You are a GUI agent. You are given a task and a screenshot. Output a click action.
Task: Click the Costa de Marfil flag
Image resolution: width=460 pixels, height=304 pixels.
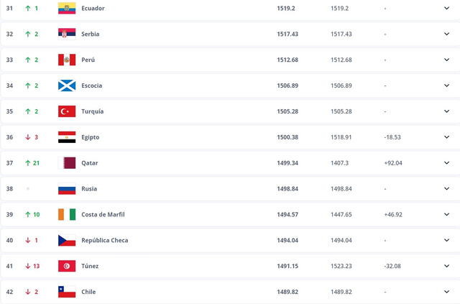pos(67,214)
